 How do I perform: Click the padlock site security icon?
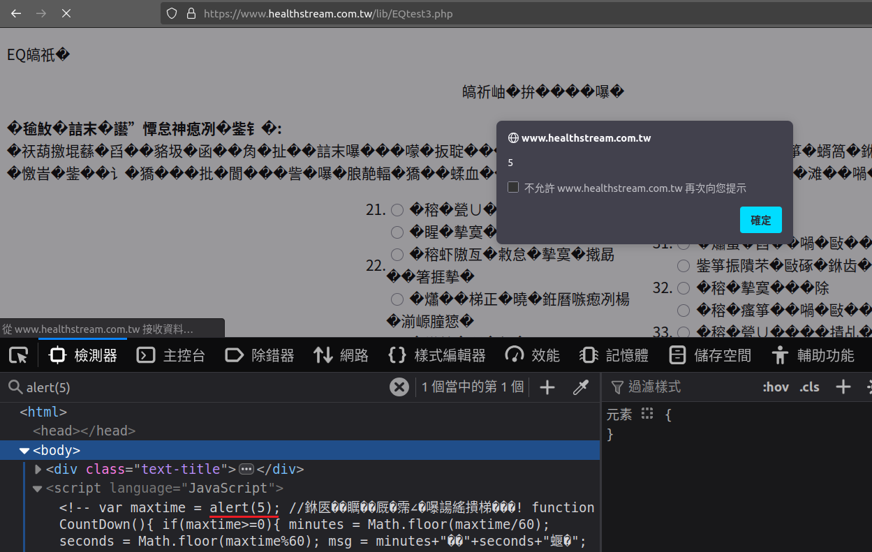click(191, 13)
